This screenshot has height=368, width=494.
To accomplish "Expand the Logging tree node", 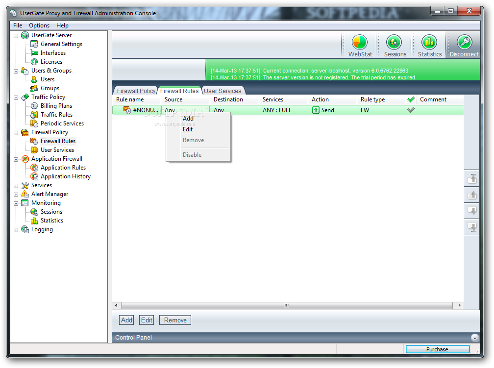I will (x=16, y=230).
